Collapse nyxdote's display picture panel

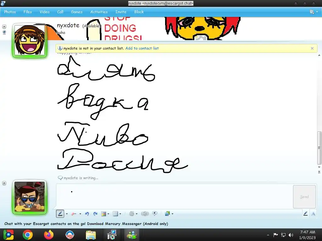[x=4, y=27]
